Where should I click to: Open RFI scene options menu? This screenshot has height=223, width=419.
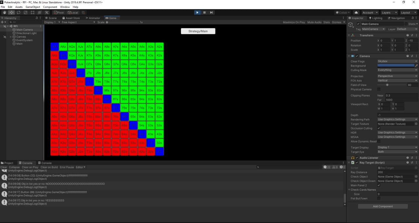click(x=41, y=26)
